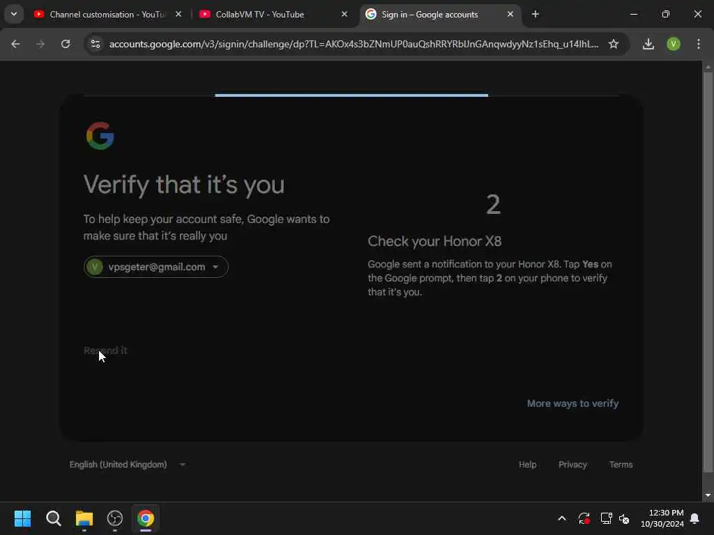
Task: Click the accounts.google.com address bar URL
Action: [354, 44]
